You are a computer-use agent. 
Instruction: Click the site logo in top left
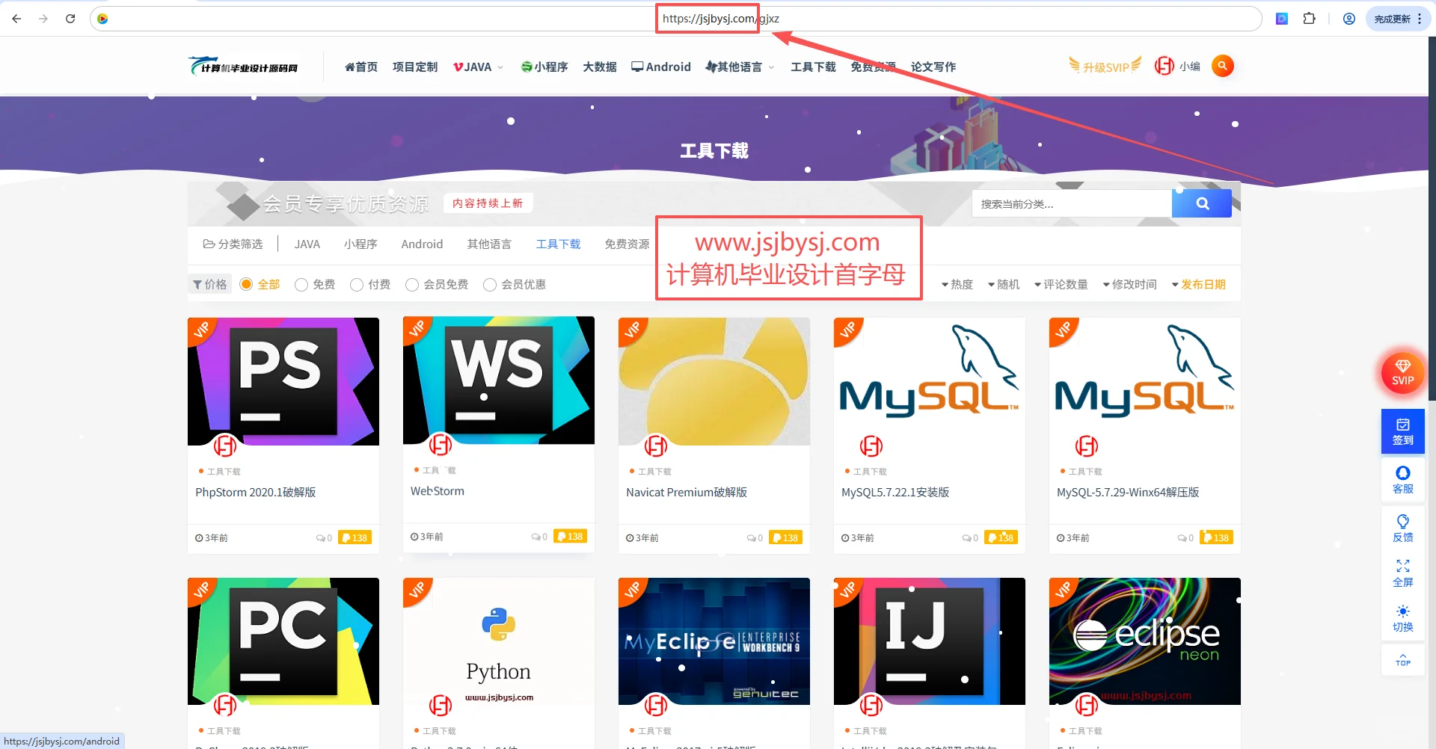tap(243, 66)
